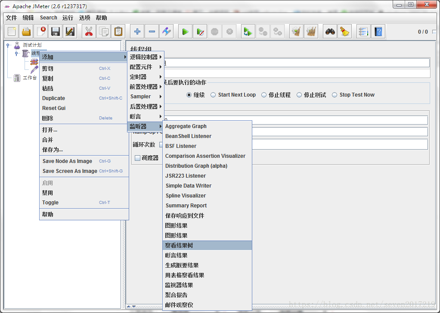Click the Cut scissors icon

[x=89, y=31]
